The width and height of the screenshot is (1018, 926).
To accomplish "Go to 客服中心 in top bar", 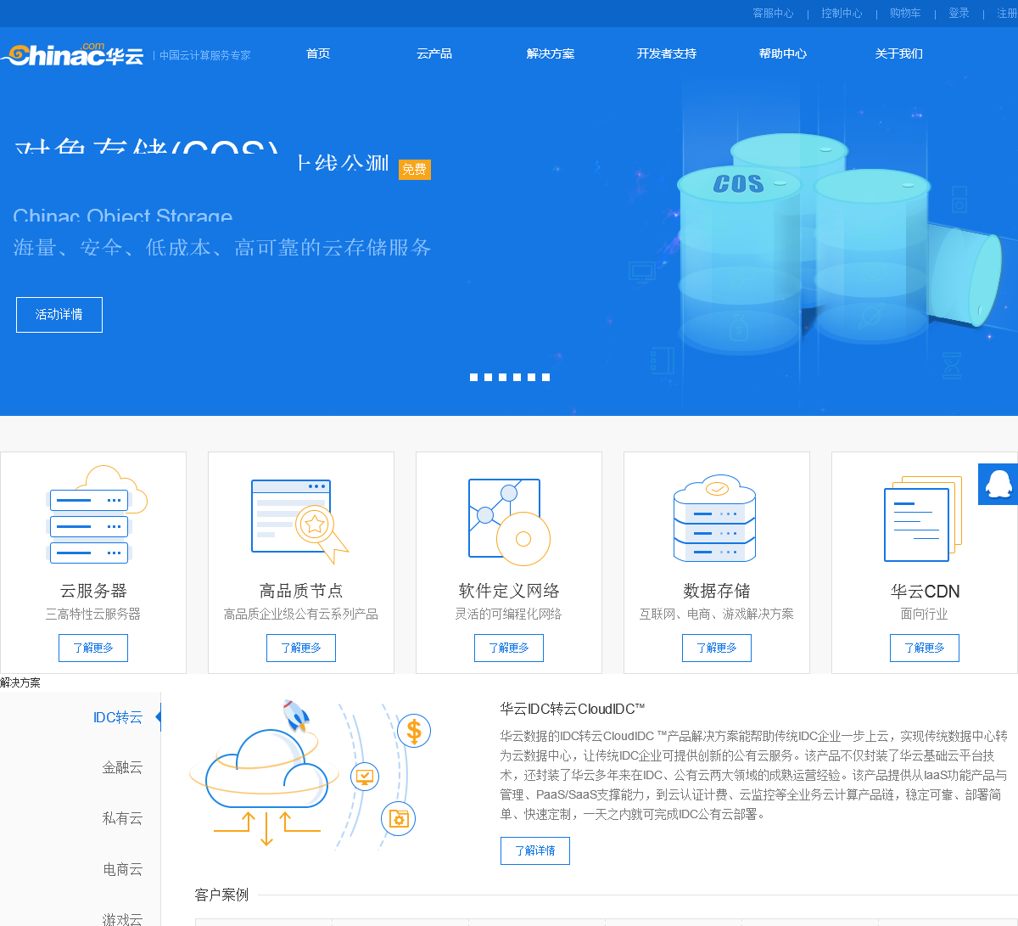I will point(773,14).
